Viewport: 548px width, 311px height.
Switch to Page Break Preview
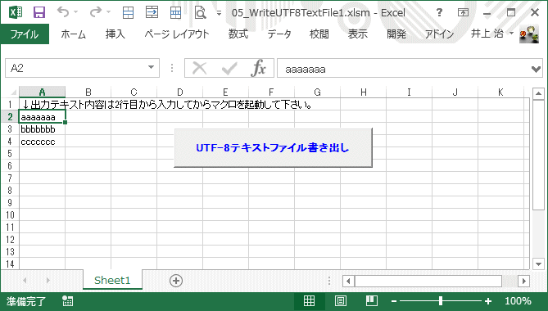[x=372, y=300]
